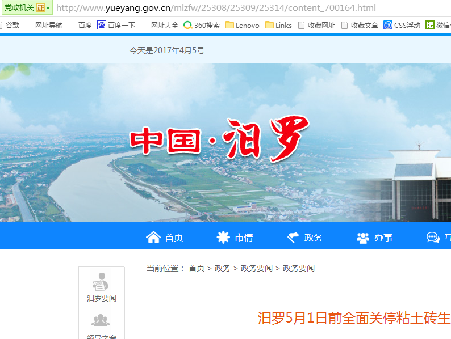Image resolution: width=451 pixels, height=339 pixels.
Task: Click the 中国·汨罗 banner logo
Action: 219,139
